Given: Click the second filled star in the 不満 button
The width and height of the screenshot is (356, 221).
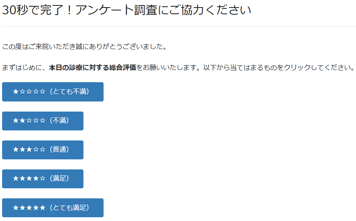Looking at the screenshot, I should tap(22, 121).
